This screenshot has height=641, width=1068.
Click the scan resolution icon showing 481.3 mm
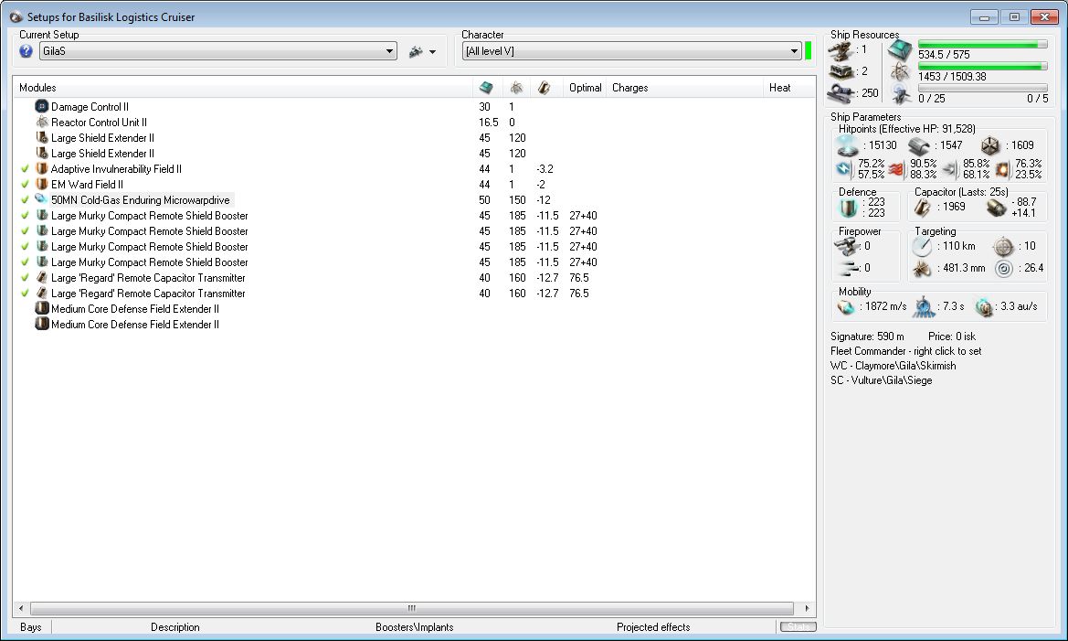[x=922, y=269]
